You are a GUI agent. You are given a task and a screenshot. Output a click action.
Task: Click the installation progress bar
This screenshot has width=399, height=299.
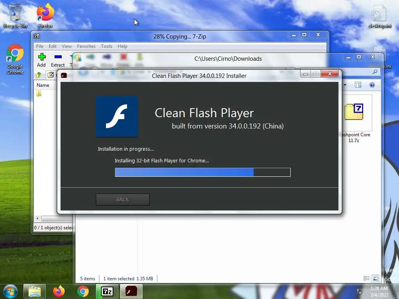click(203, 172)
